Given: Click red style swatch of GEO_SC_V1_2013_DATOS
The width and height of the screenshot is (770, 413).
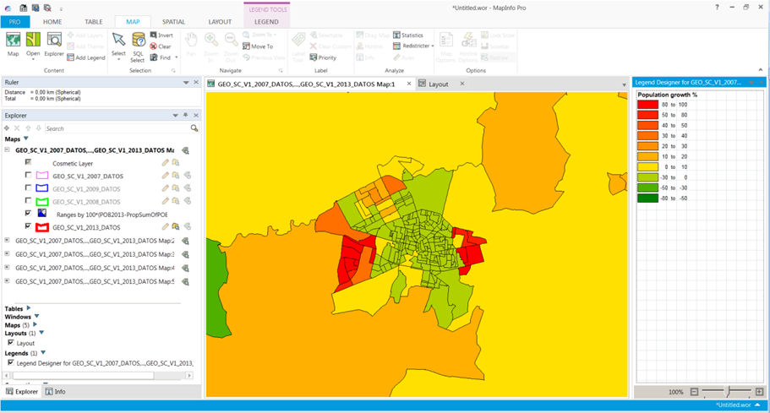Looking at the screenshot, I should [42, 227].
